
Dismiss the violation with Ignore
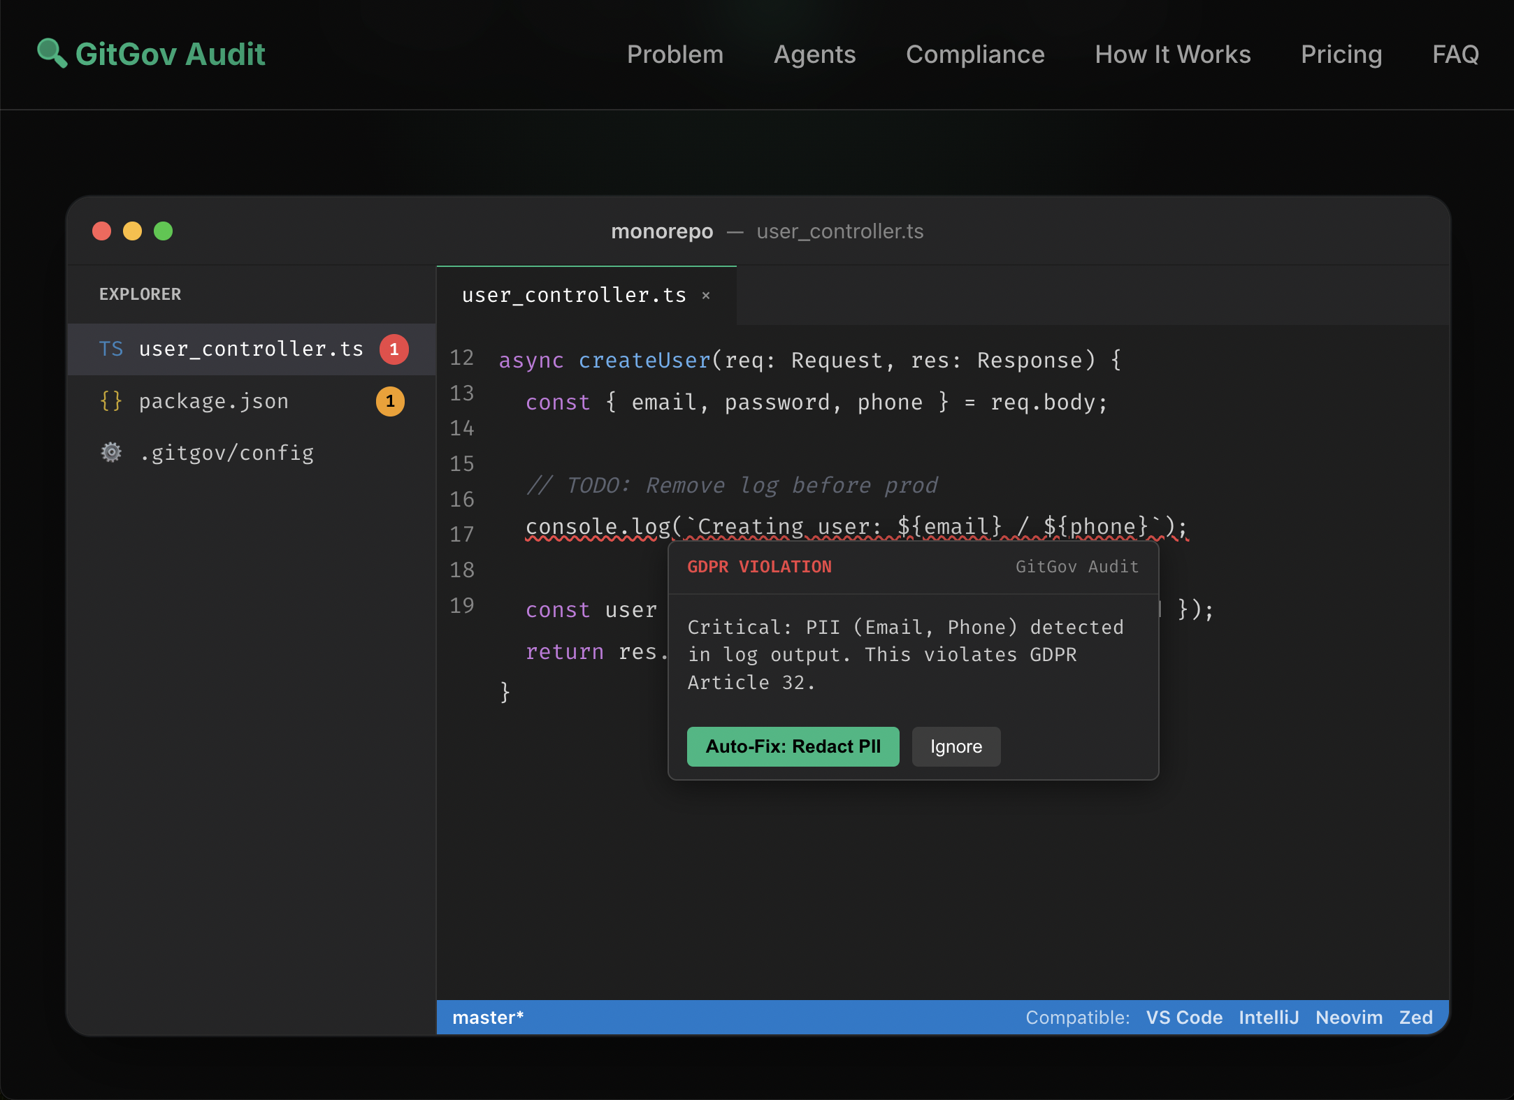point(956,746)
